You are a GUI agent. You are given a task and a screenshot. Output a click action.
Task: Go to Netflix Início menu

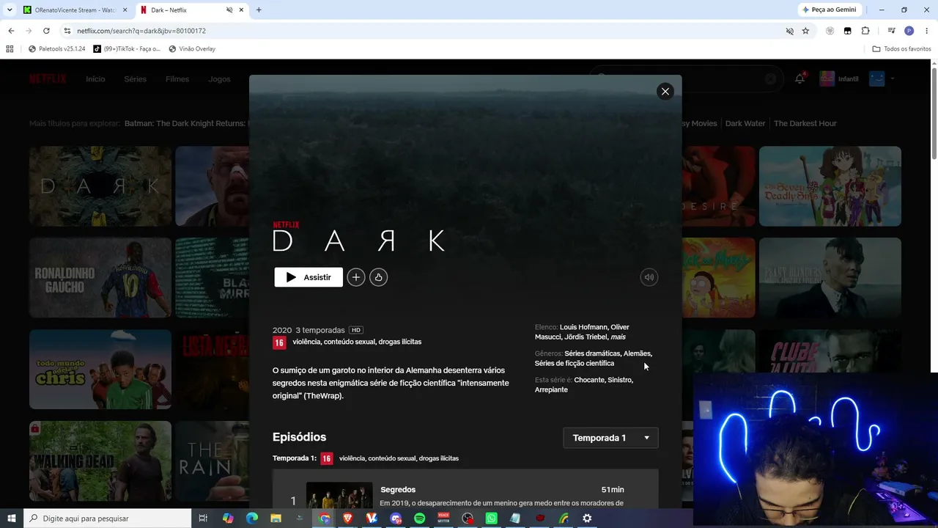pyautogui.click(x=95, y=79)
